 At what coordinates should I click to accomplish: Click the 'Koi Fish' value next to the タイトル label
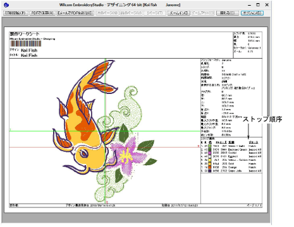(x=29, y=55)
